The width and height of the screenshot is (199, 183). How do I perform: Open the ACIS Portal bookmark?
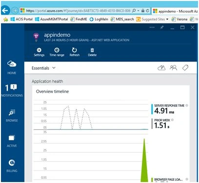(21, 19)
